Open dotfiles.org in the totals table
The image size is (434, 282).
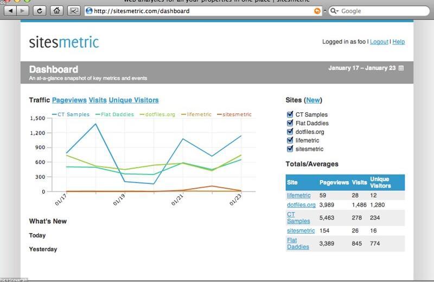pos(301,205)
